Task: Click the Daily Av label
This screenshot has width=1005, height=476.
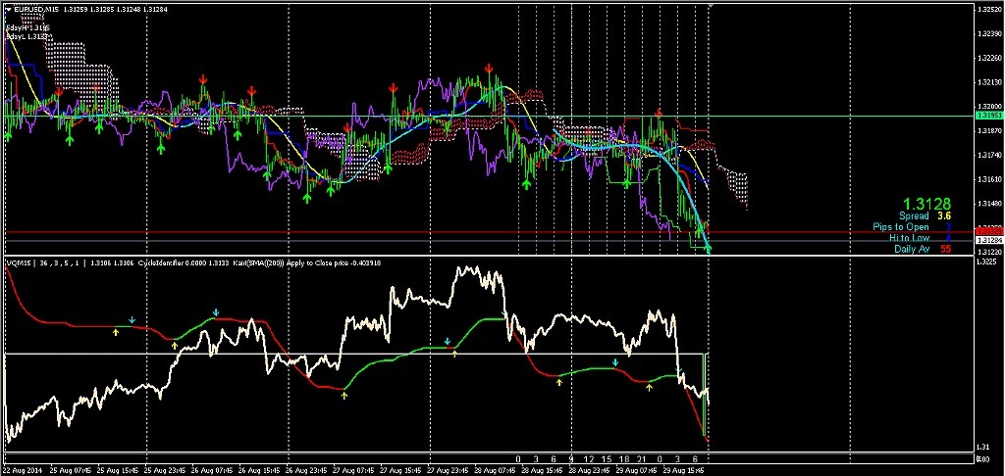Action: coord(912,249)
